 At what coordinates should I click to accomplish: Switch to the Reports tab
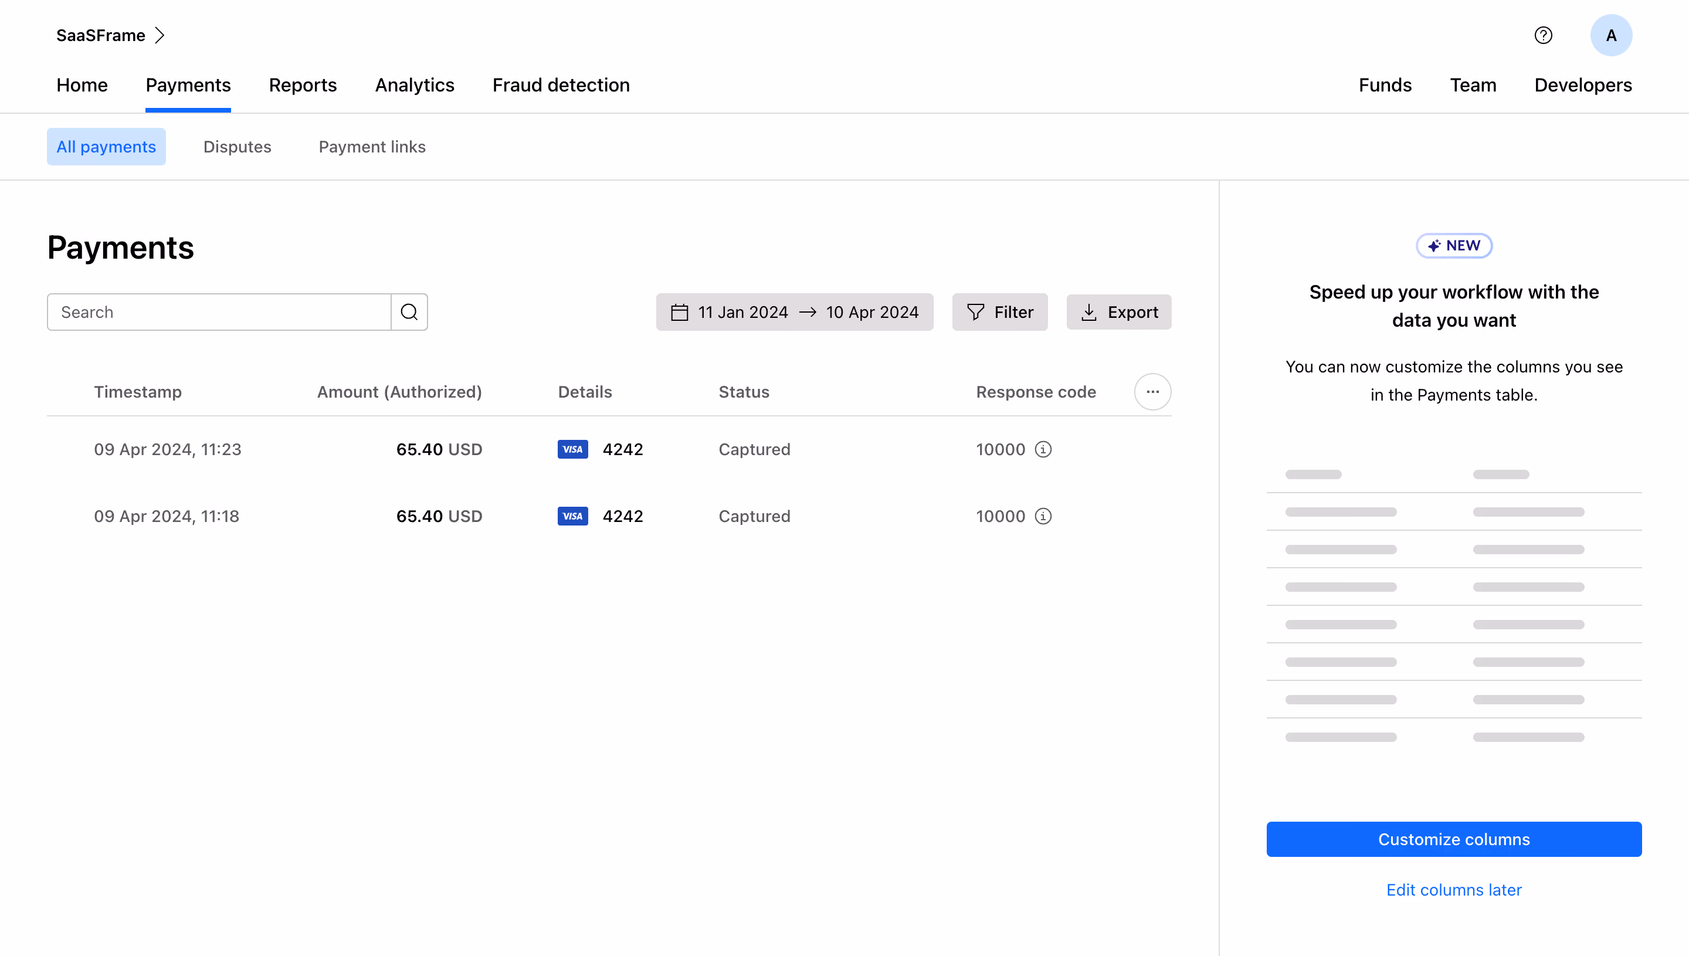303,86
